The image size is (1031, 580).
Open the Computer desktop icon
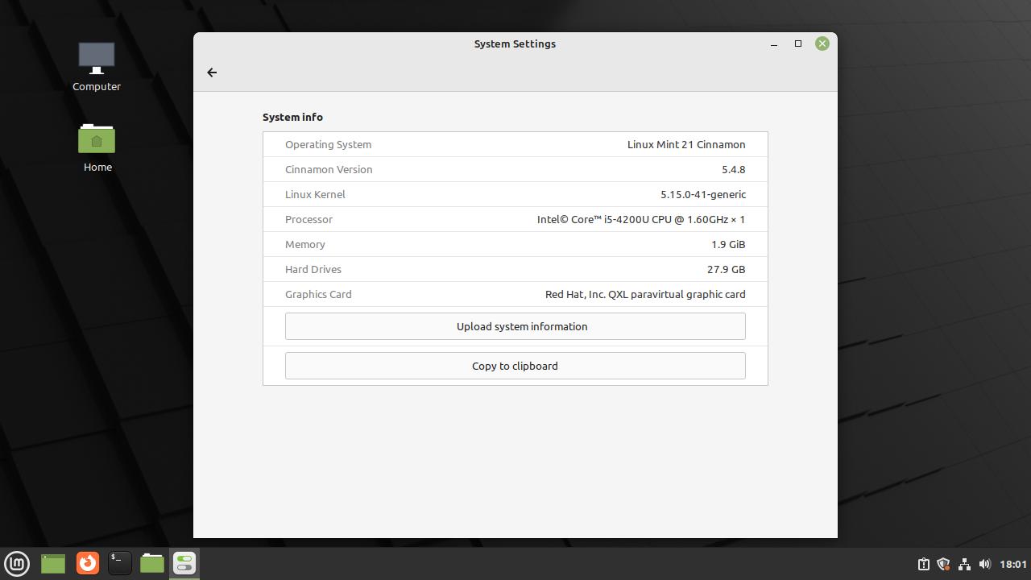coord(97,67)
